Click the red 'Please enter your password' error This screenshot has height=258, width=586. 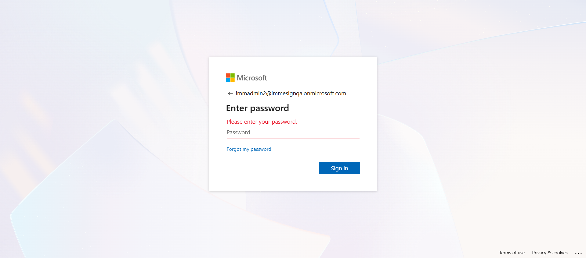pyautogui.click(x=262, y=122)
